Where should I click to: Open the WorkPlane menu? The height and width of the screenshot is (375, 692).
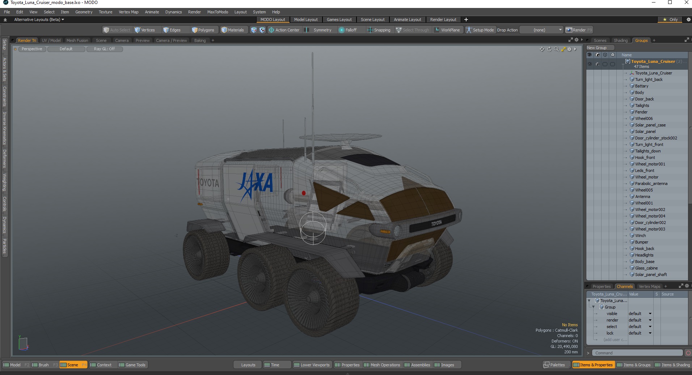coord(447,30)
